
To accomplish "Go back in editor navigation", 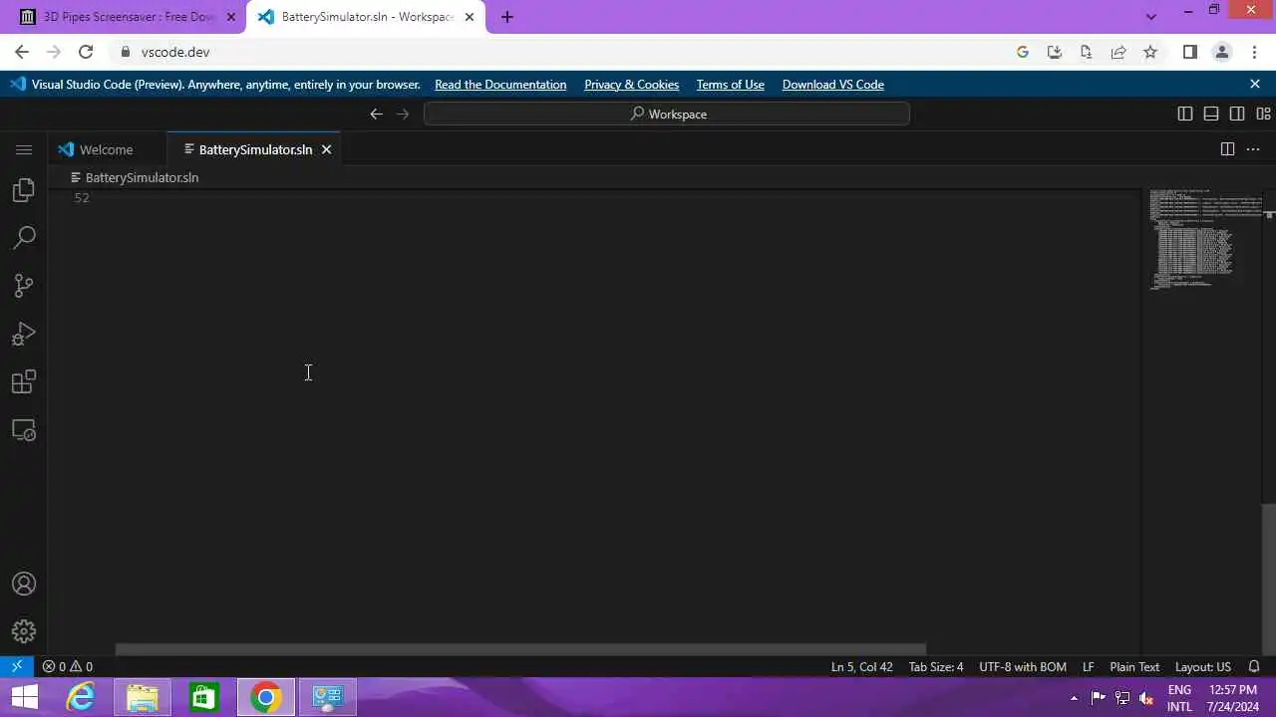I will point(376,114).
